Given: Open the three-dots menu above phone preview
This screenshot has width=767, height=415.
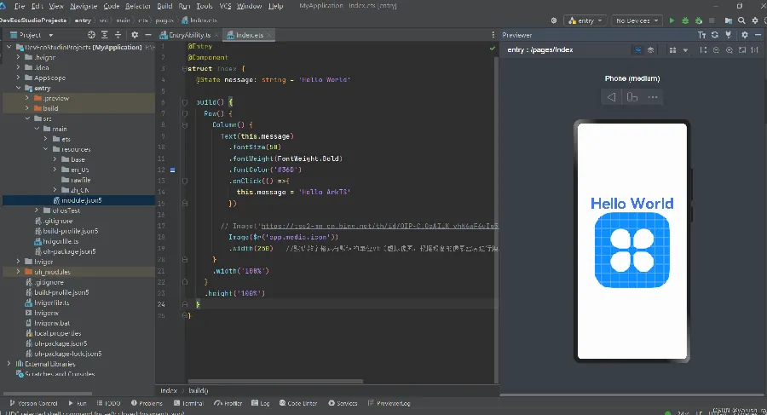Looking at the screenshot, I should [653, 97].
